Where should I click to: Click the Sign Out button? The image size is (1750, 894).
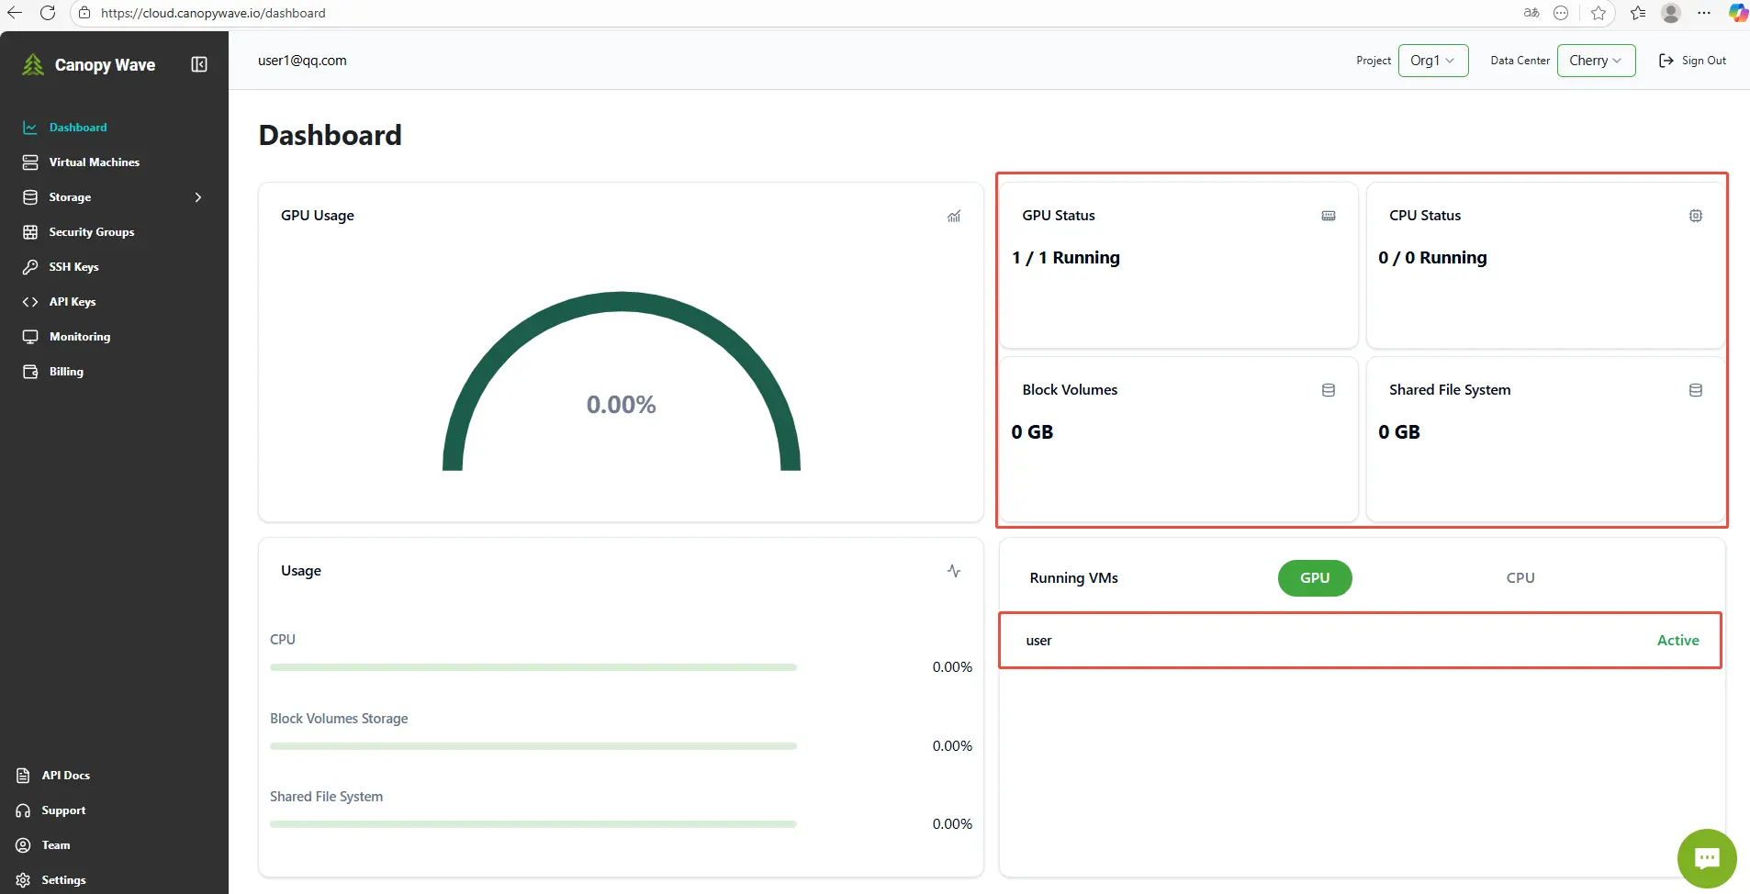[1692, 61]
